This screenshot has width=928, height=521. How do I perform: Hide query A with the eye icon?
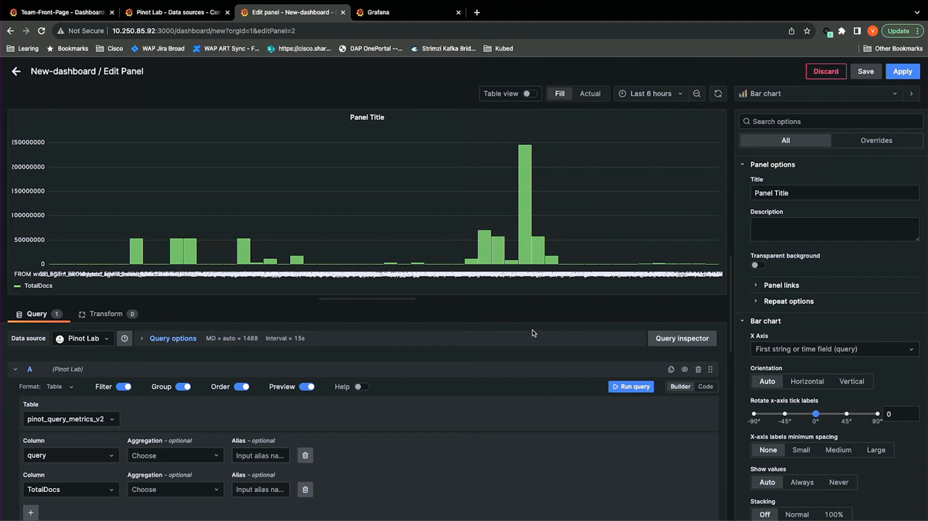coord(684,369)
